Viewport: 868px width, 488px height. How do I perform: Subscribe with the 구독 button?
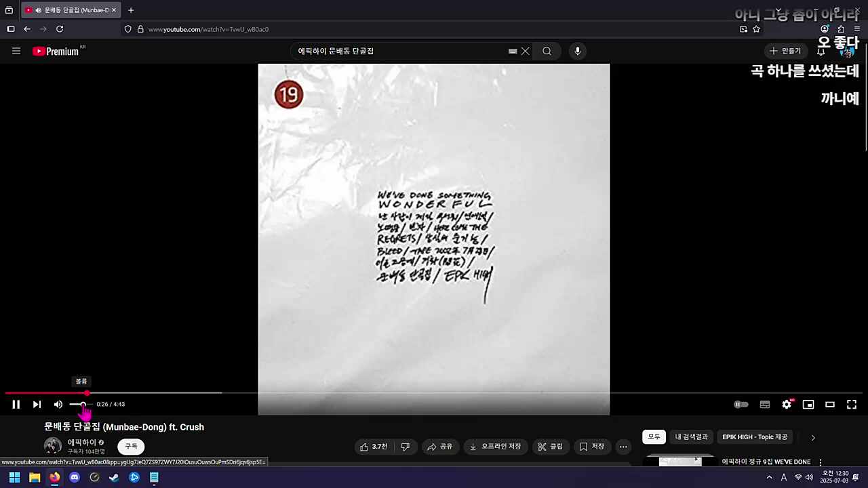click(x=131, y=447)
